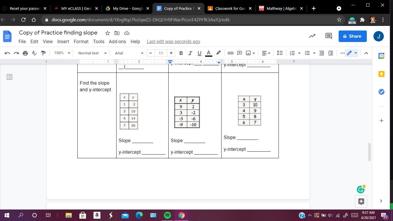Switch to the Mathway tab
The height and width of the screenshot is (221, 393).
[x=281, y=8]
